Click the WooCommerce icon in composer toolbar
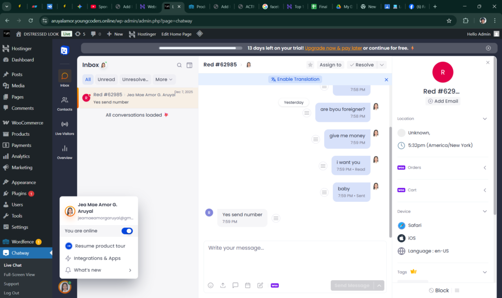The height and width of the screenshot is (298, 502). (x=275, y=285)
